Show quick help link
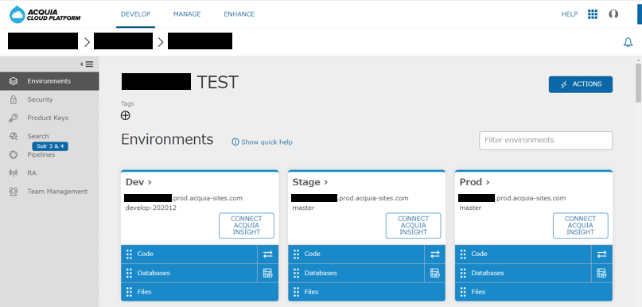This screenshot has height=307, width=642. coord(262,142)
